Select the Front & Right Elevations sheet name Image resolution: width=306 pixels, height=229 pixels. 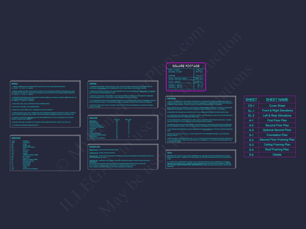pos(277,110)
